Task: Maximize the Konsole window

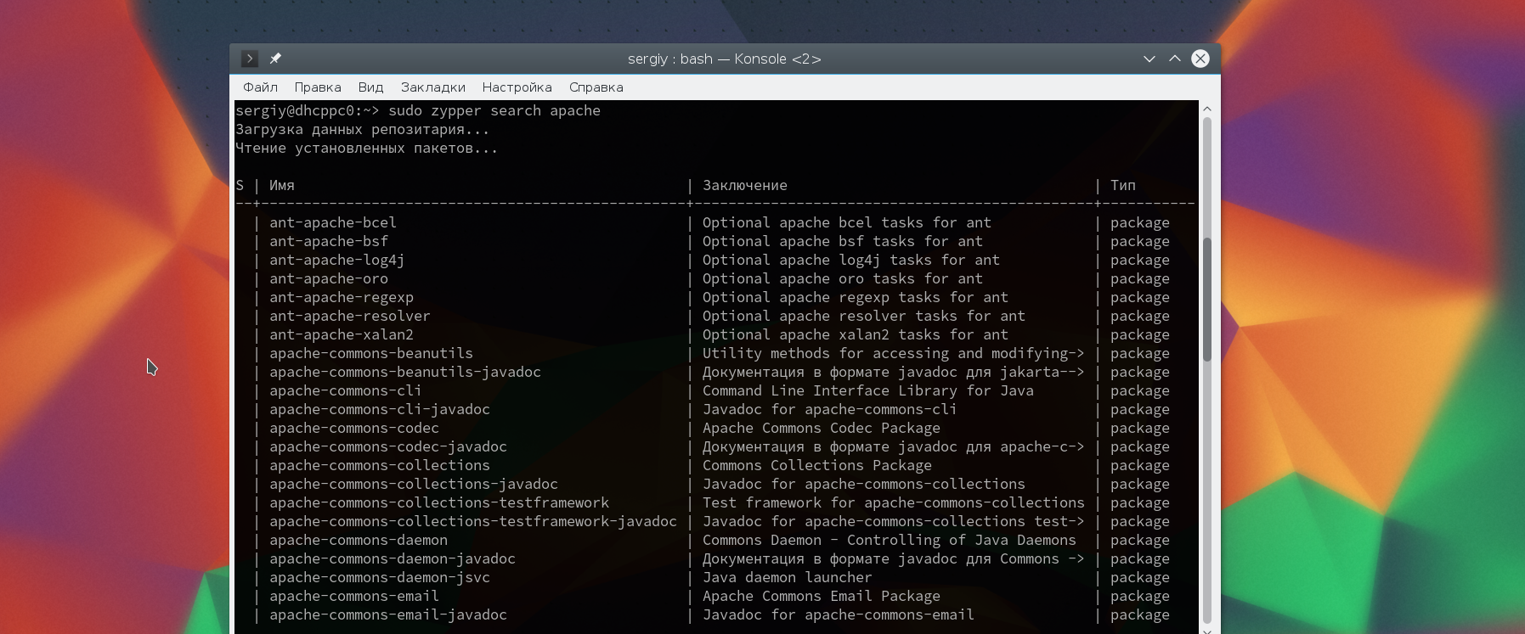Action: [x=1174, y=59]
